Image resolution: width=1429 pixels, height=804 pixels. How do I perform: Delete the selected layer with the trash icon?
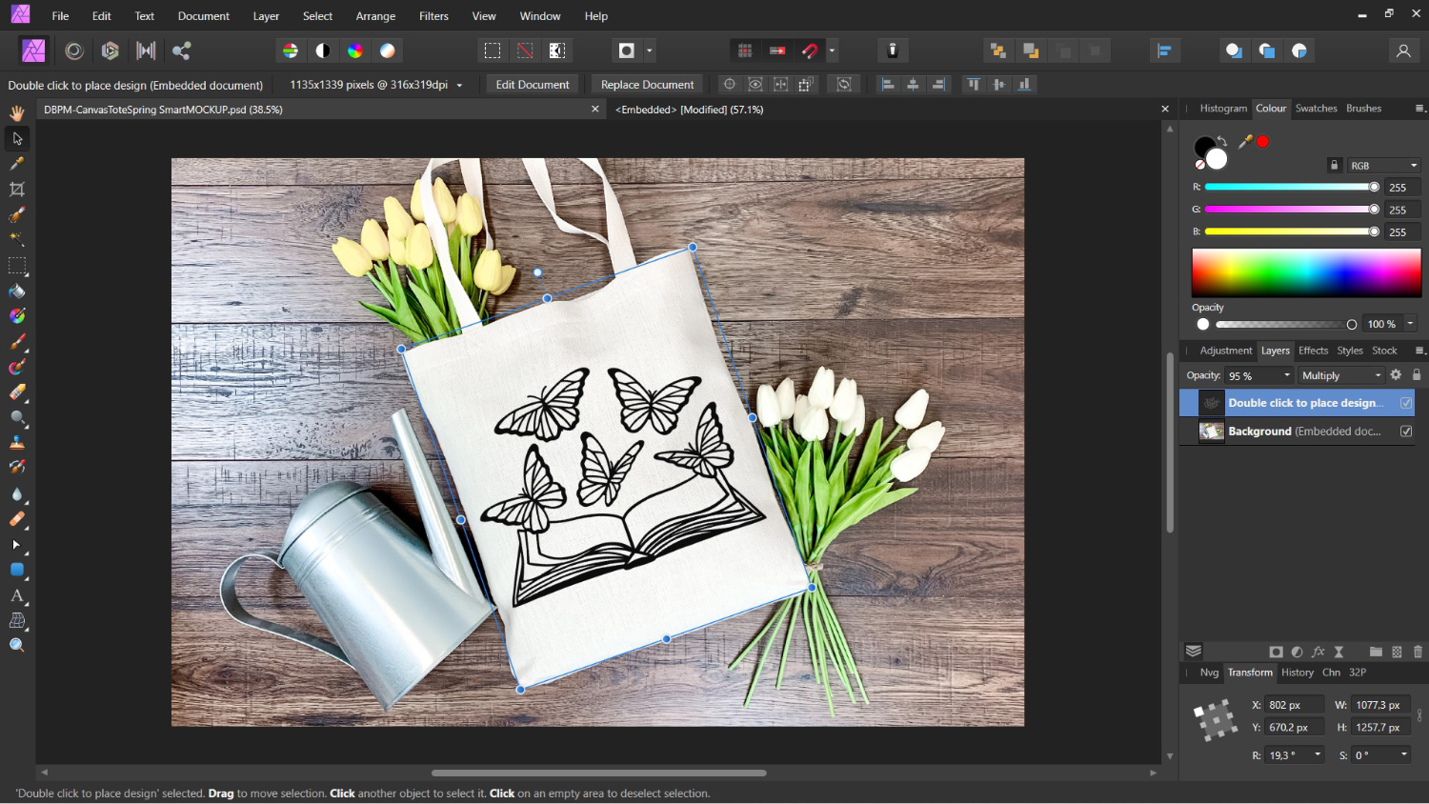click(1417, 652)
